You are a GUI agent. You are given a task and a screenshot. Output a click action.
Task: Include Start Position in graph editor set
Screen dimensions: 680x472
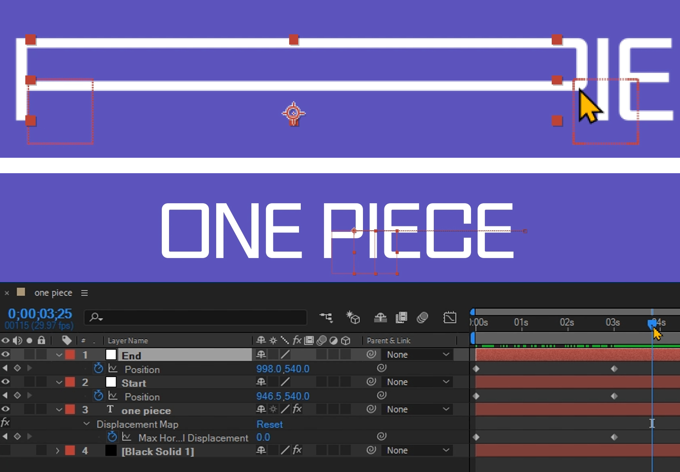pos(113,396)
